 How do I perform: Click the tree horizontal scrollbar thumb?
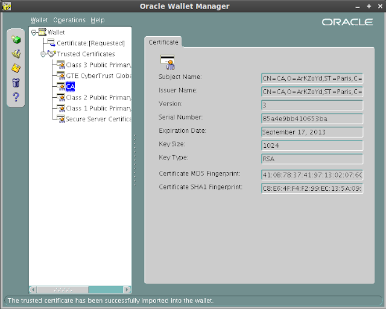(x=63, y=290)
